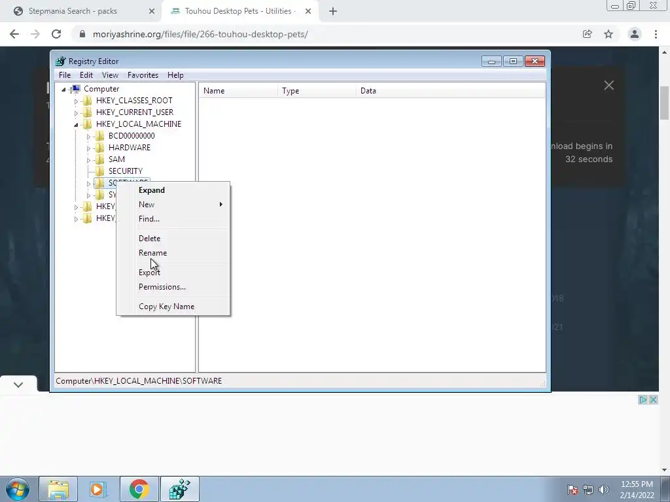The width and height of the screenshot is (670, 502).
Task: Click the Registry Editor title bar icon
Action: click(x=61, y=61)
